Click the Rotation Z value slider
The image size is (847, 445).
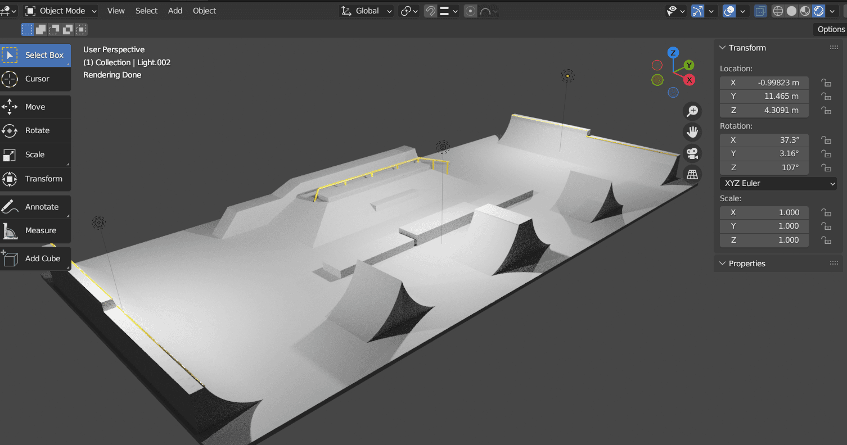click(764, 167)
